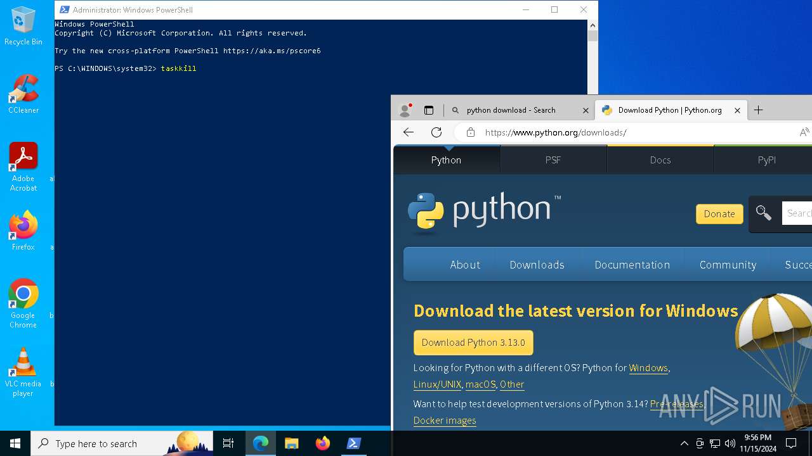Open the Docker images link
The width and height of the screenshot is (812, 456).
[x=445, y=421]
